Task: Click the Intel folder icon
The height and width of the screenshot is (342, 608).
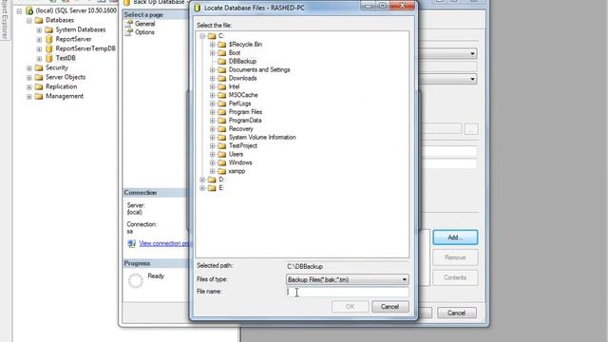Action: pyautogui.click(x=221, y=86)
